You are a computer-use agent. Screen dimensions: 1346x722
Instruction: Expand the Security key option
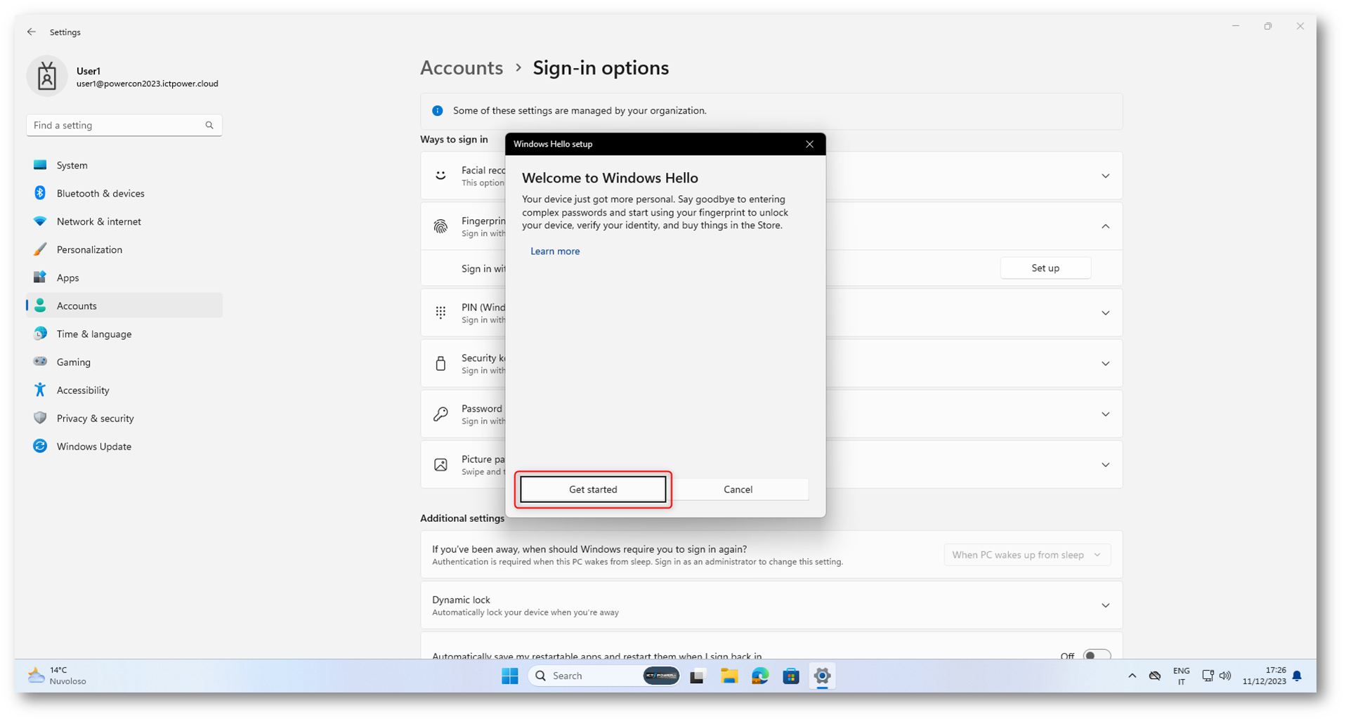1105,364
